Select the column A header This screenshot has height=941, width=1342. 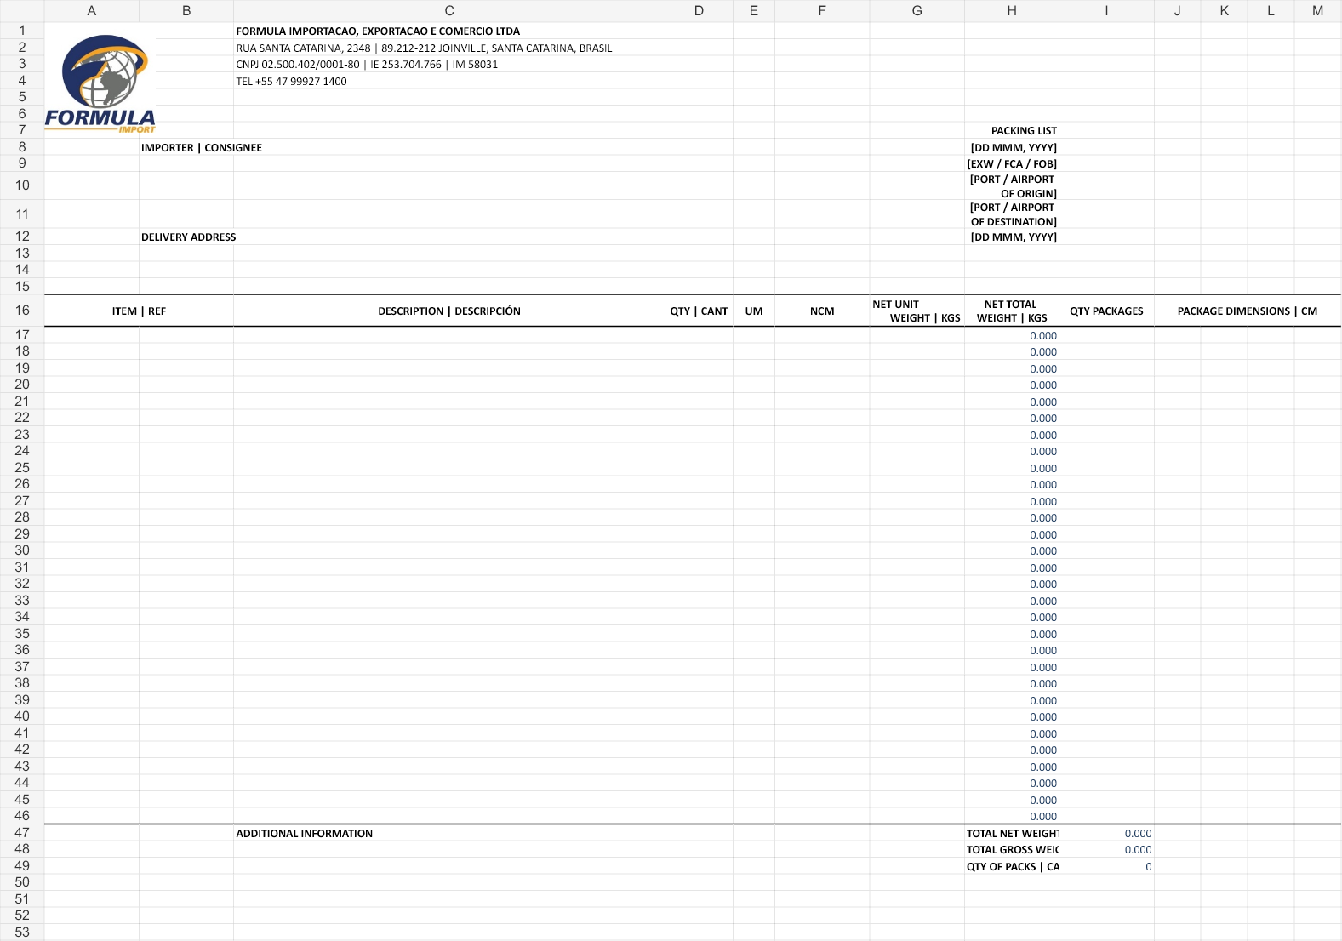[x=92, y=11]
